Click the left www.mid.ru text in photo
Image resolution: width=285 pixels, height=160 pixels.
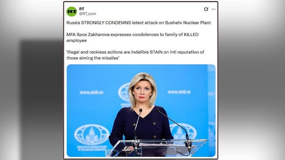click(92, 92)
